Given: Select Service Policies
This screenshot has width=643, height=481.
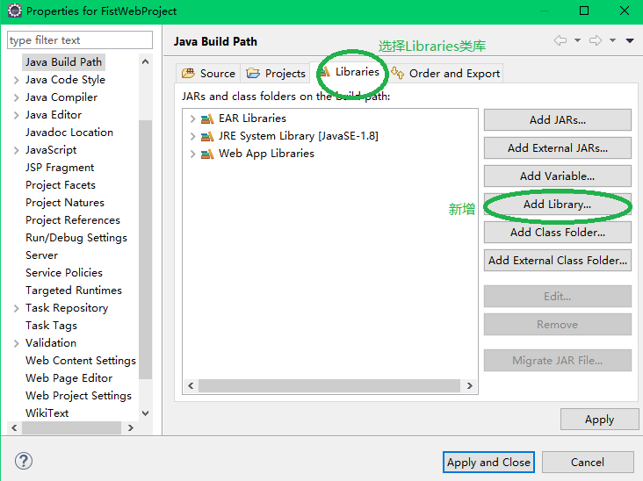Looking at the screenshot, I should point(64,273).
